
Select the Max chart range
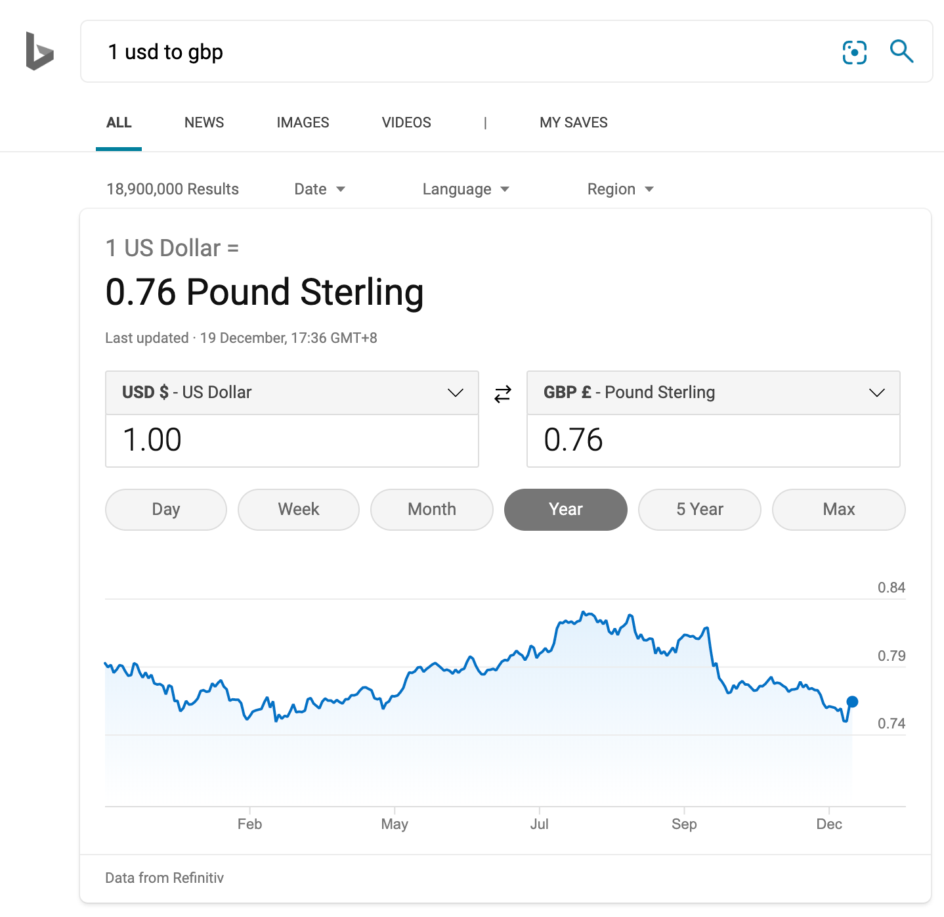click(x=839, y=510)
